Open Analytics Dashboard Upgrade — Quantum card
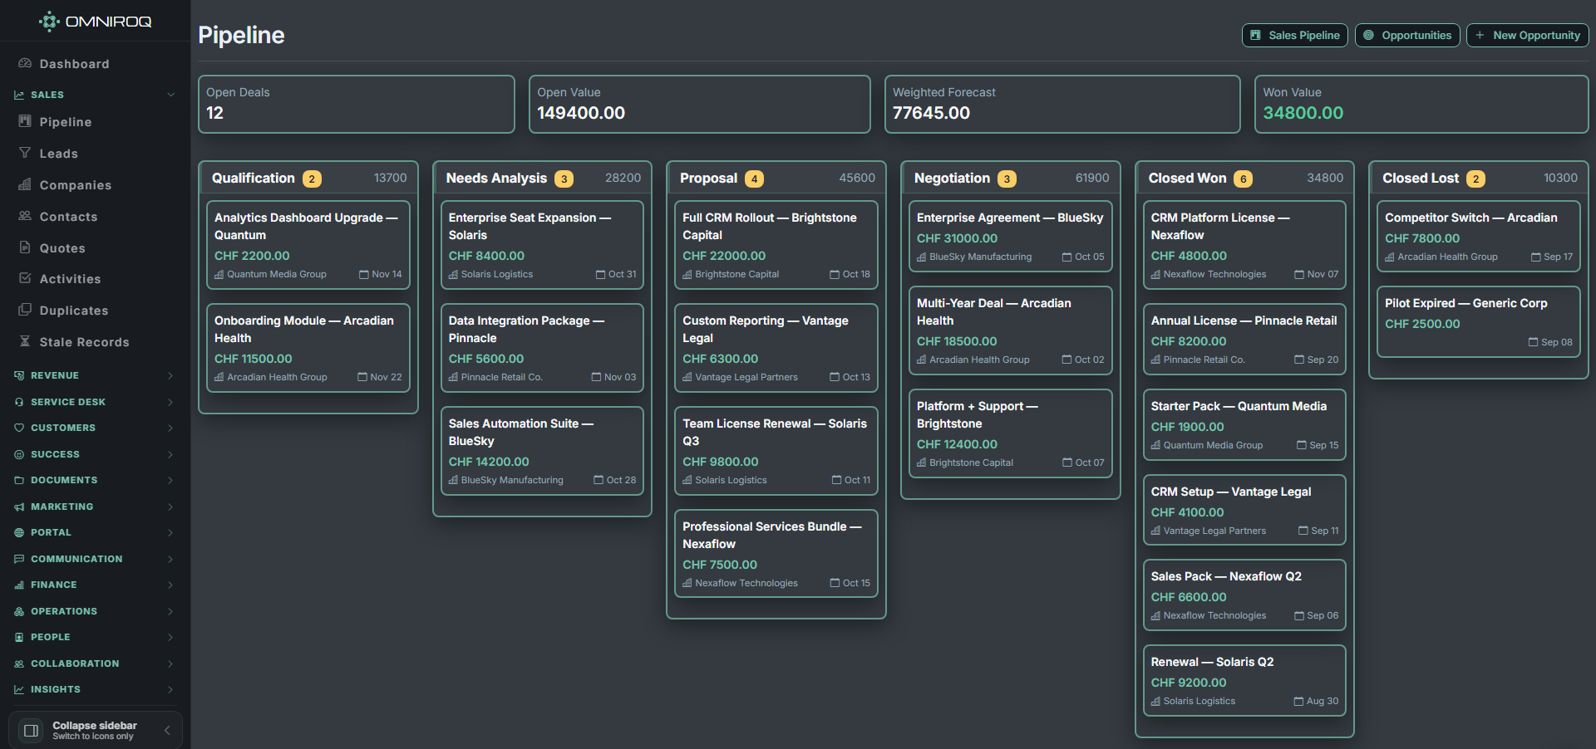 [x=308, y=245]
